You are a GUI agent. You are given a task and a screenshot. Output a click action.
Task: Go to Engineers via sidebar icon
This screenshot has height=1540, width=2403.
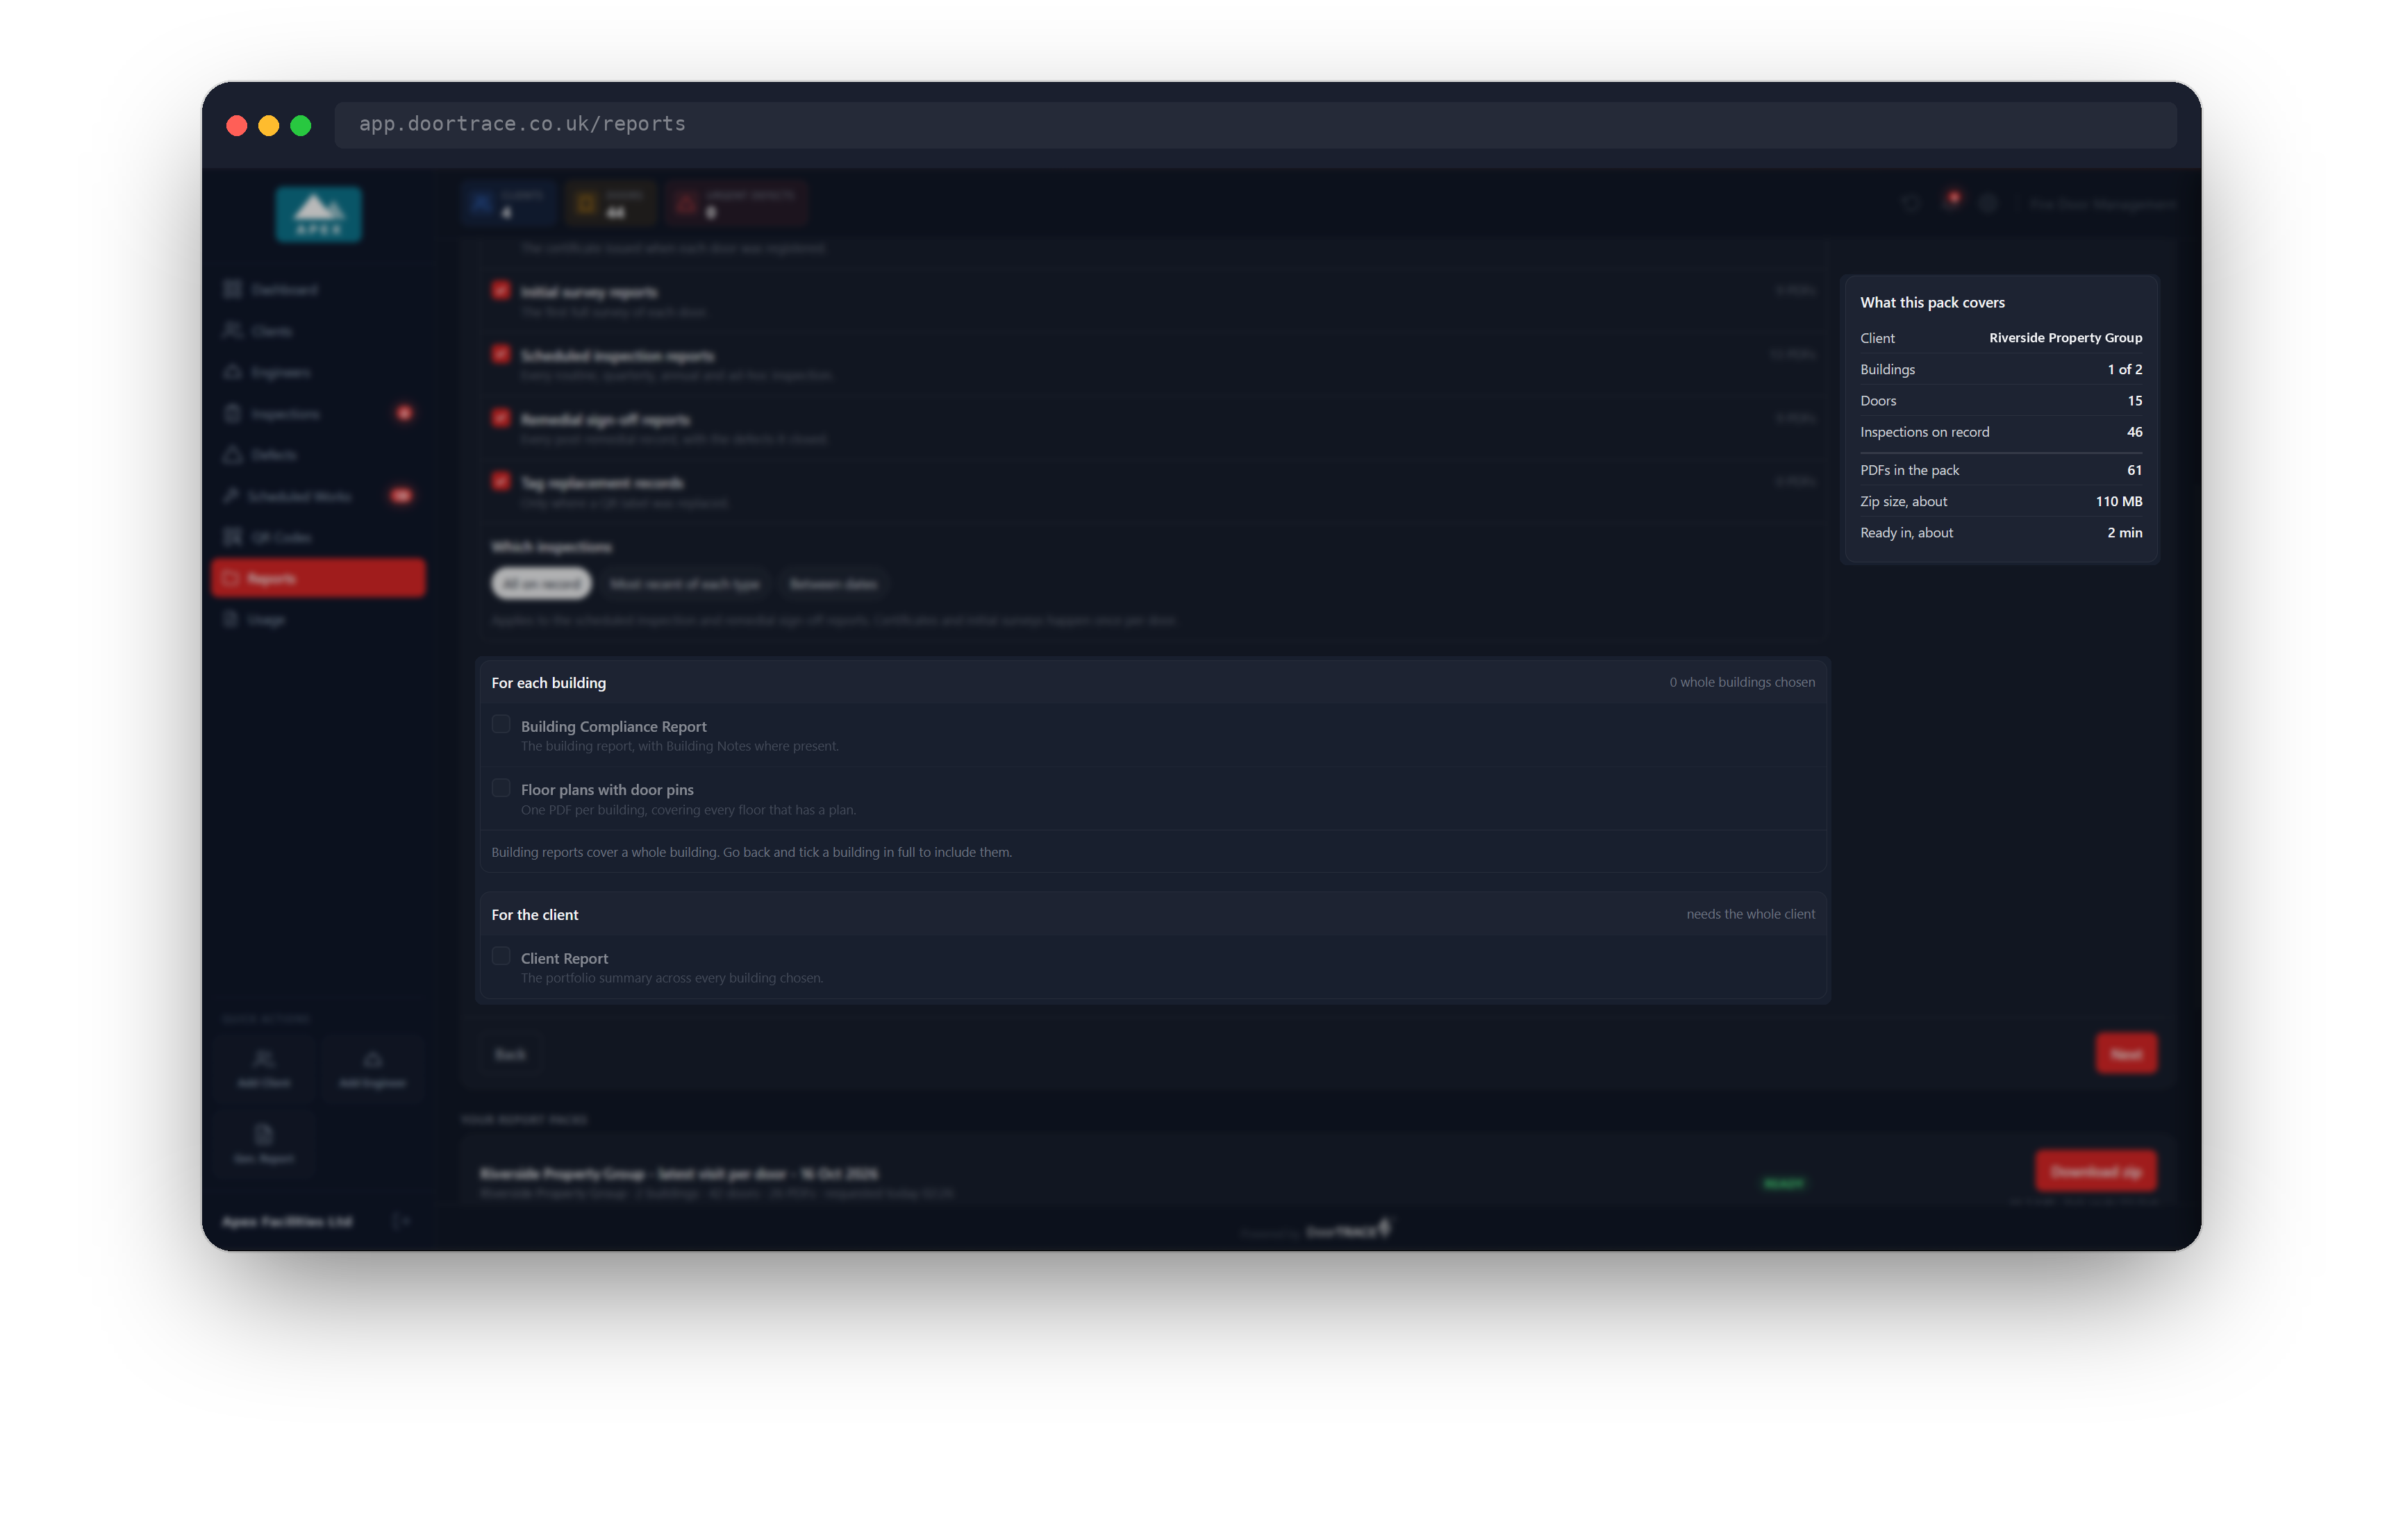(x=233, y=372)
